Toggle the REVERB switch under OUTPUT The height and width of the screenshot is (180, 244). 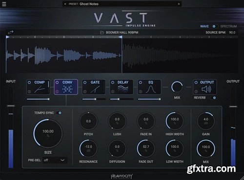tap(214, 98)
